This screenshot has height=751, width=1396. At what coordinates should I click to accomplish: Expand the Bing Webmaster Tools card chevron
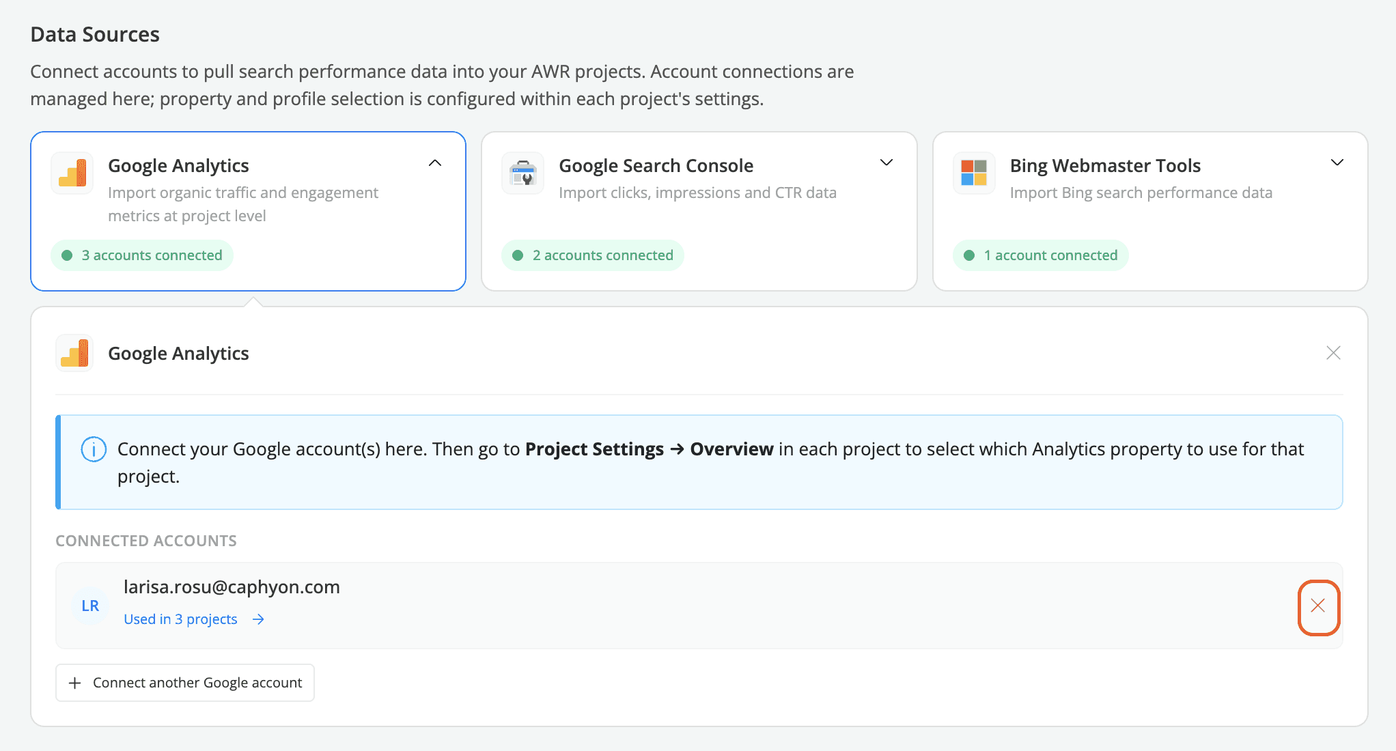click(1337, 162)
